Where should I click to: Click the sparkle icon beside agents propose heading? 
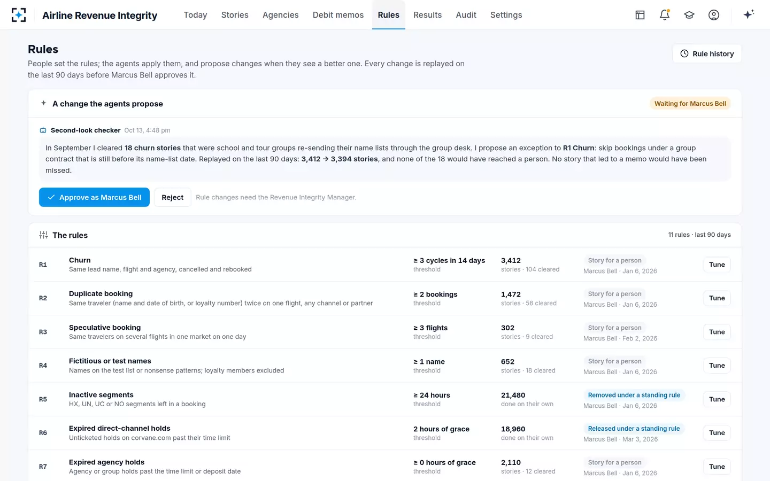click(x=44, y=103)
